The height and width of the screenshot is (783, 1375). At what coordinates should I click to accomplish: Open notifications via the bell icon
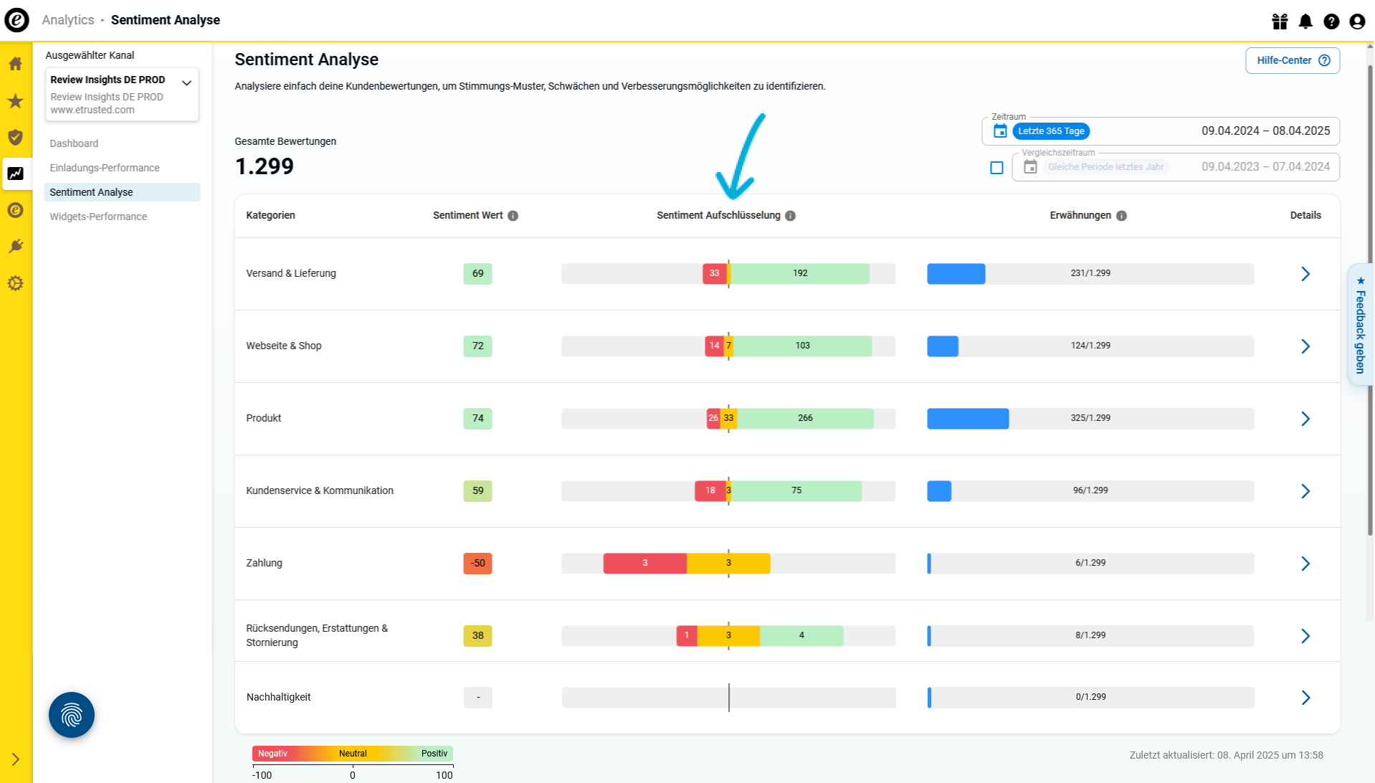point(1305,21)
